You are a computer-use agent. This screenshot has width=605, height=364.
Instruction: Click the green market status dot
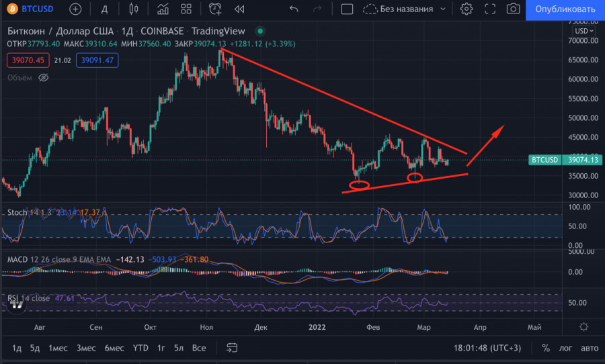pos(260,31)
